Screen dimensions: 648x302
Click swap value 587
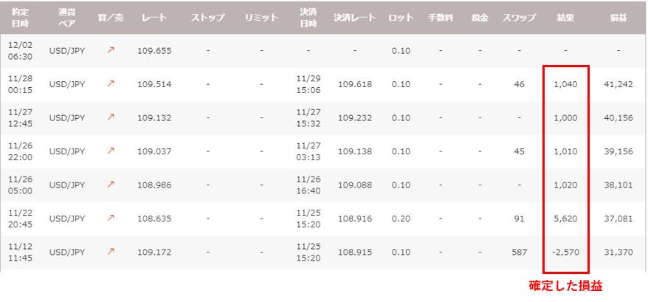[x=520, y=252]
